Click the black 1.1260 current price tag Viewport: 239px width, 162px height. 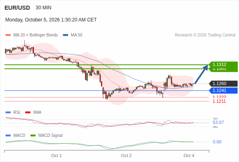pos(223,84)
